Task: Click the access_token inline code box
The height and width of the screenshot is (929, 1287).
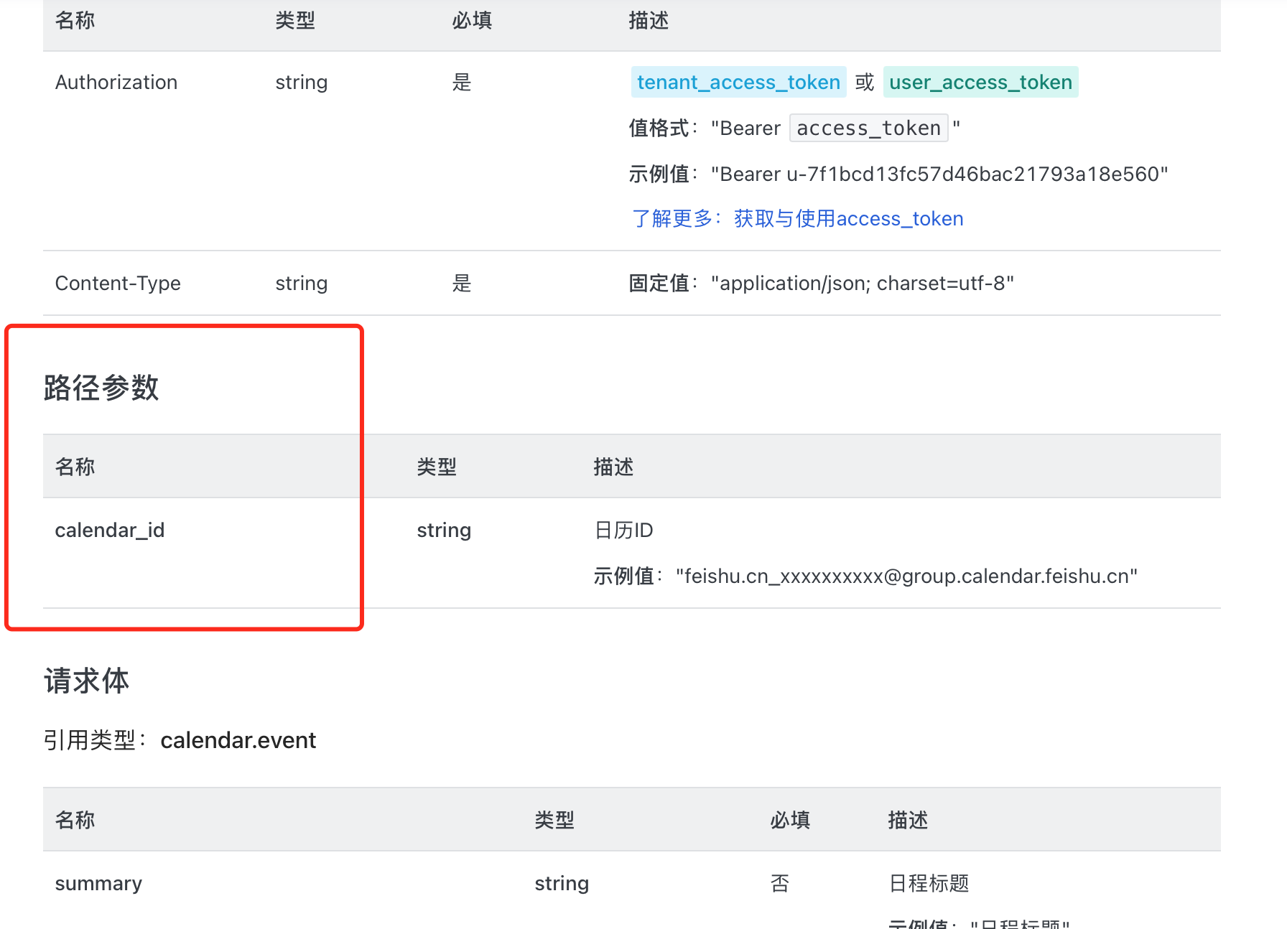Action: (x=868, y=129)
